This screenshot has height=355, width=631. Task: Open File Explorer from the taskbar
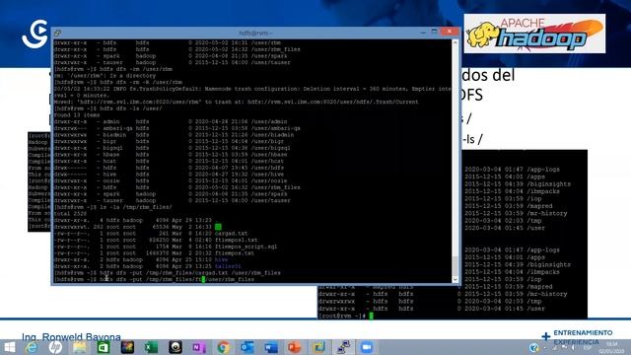click(80, 347)
